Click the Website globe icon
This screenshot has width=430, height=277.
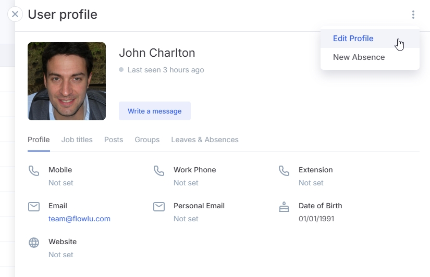pos(34,243)
